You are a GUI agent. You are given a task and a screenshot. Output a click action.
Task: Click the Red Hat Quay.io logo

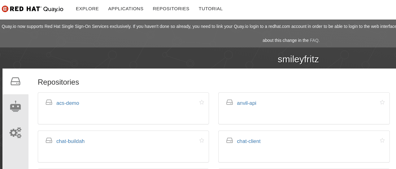(33, 9)
